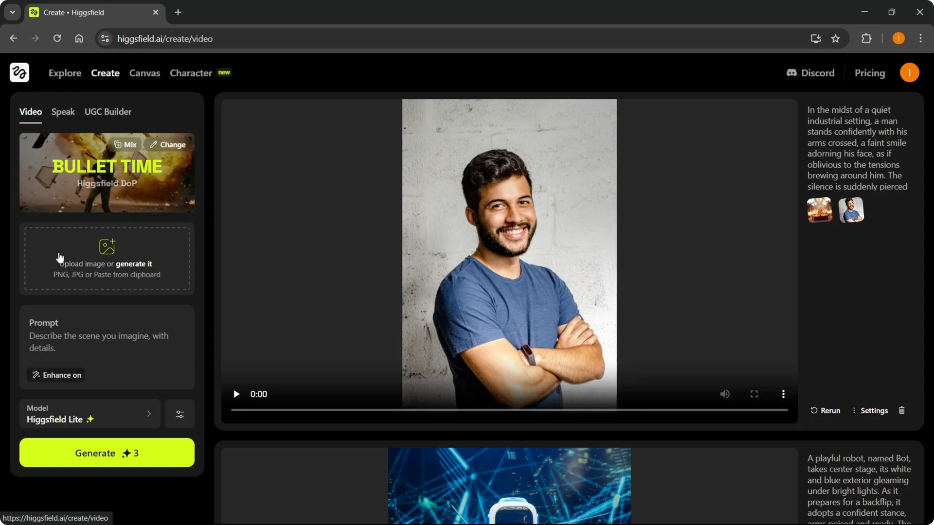The image size is (934, 525).
Task: Open the browser tab search chevron
Action: pos(12,12)
